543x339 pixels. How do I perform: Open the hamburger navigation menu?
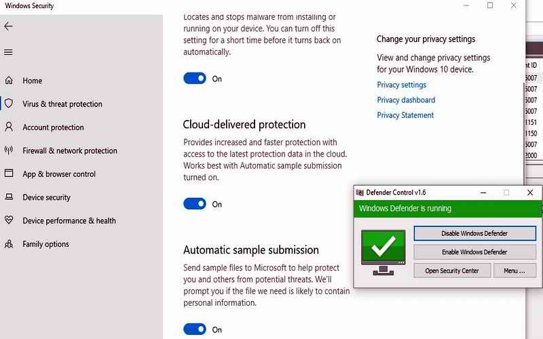(8, 52)
